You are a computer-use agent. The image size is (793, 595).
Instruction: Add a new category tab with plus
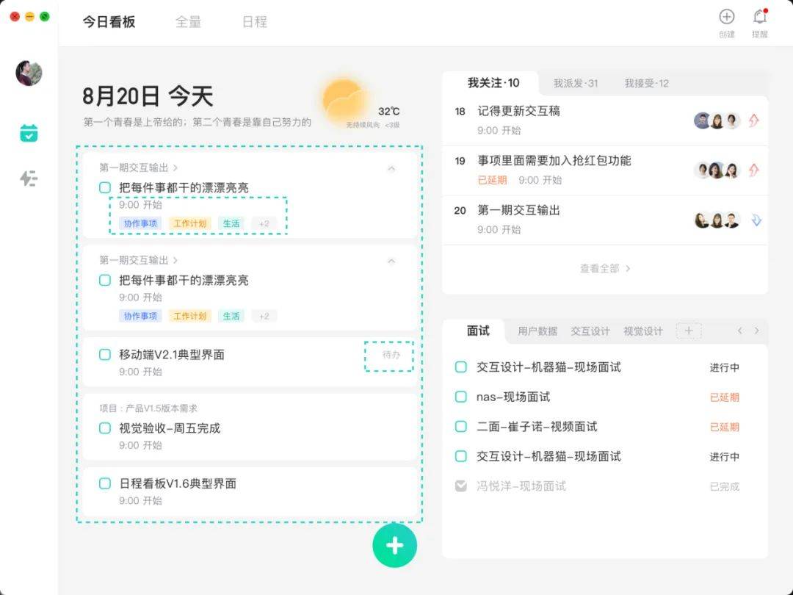(x=688, y=331)
